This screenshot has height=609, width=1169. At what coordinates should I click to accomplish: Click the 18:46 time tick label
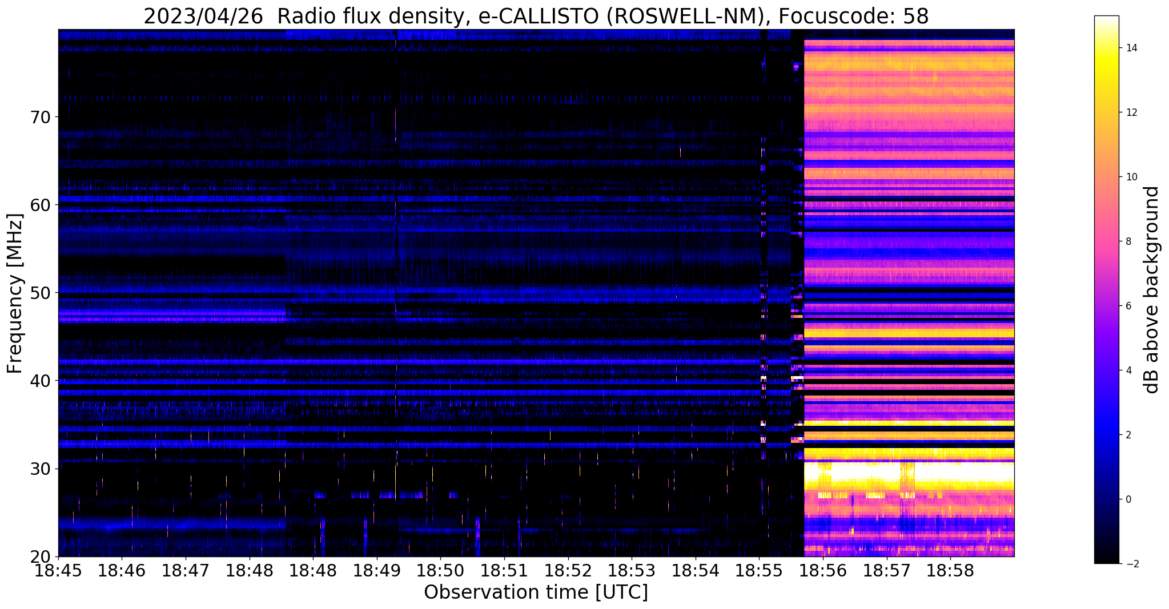pos(122,571)
